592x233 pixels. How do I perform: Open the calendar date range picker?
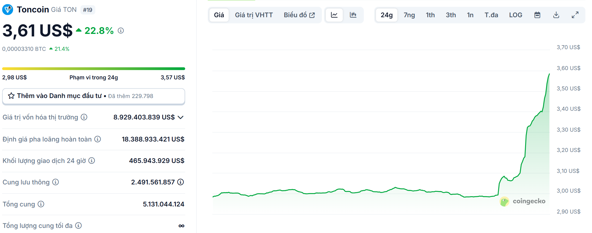coord(537,15)
